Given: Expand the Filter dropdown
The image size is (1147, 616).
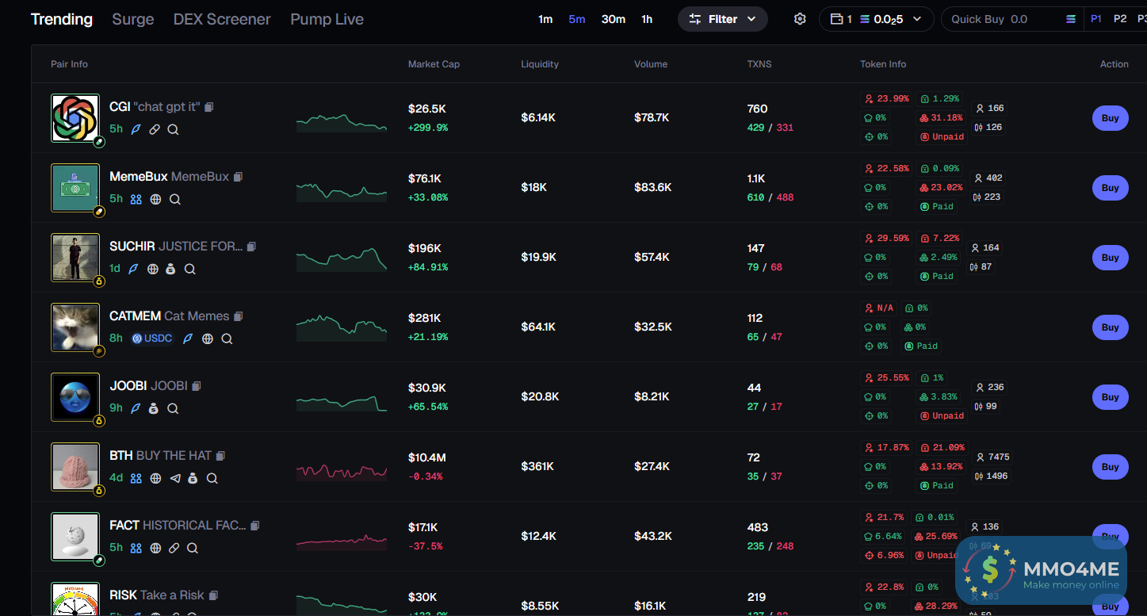Looking at the screenshot, I should [722, 19].
